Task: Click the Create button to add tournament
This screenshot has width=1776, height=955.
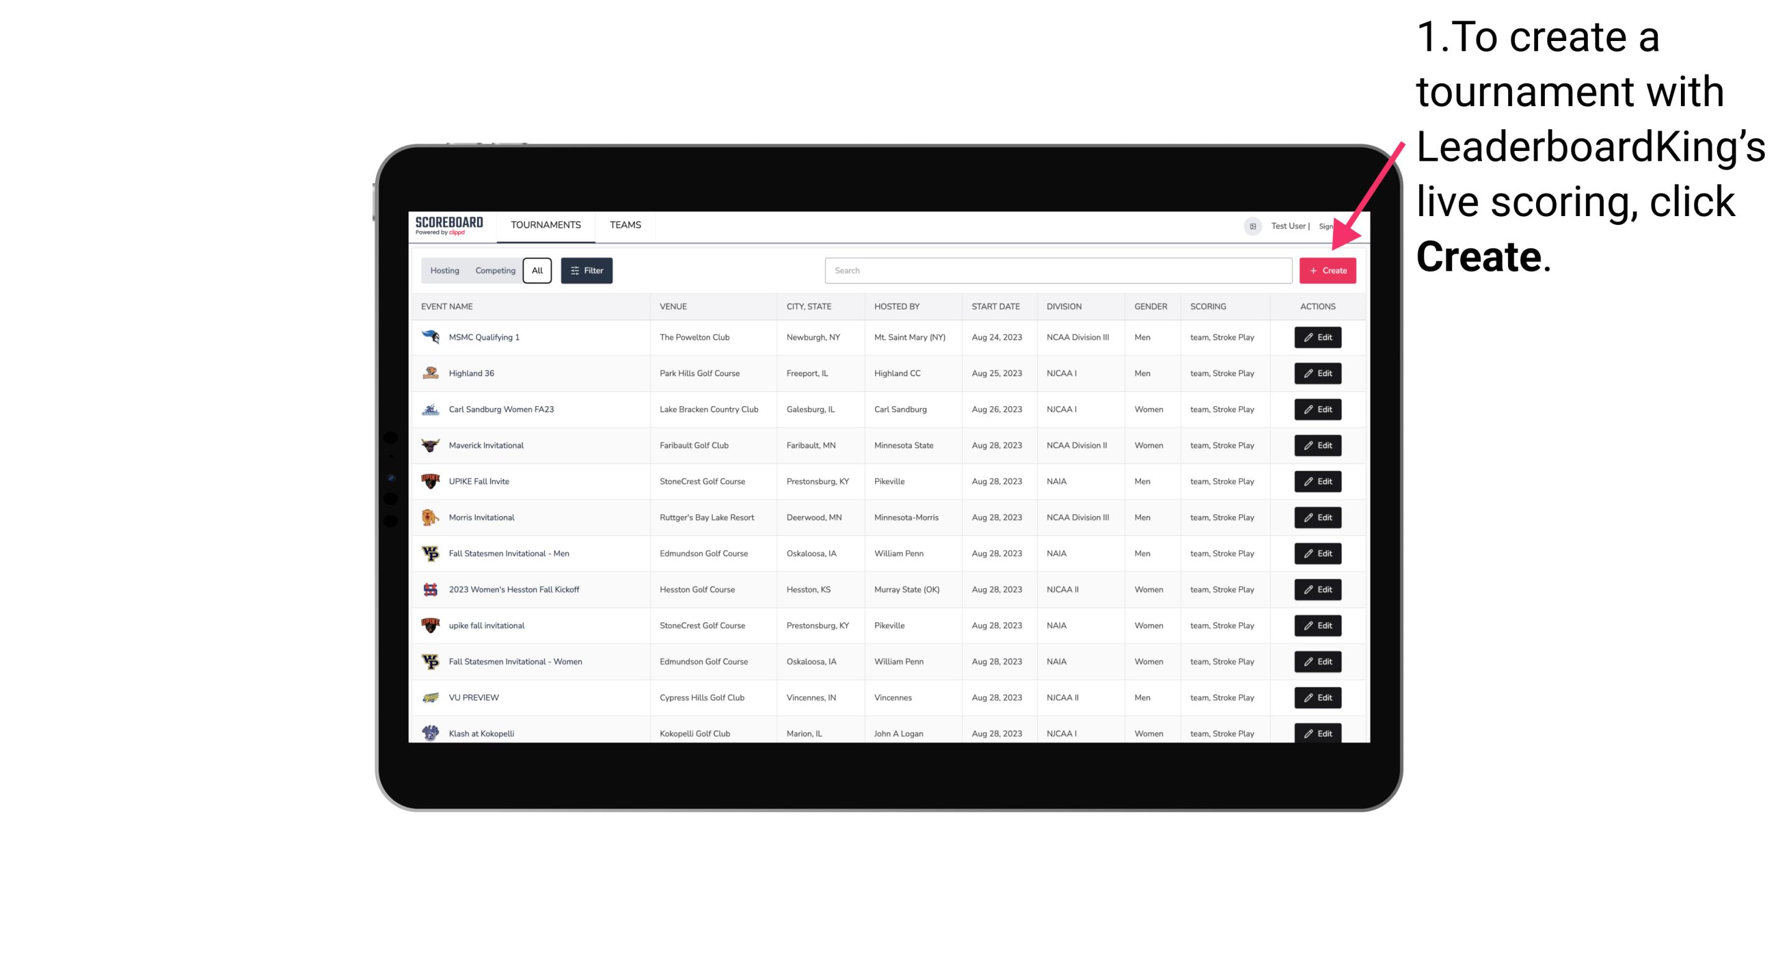Action: (x=1327, y=271)
